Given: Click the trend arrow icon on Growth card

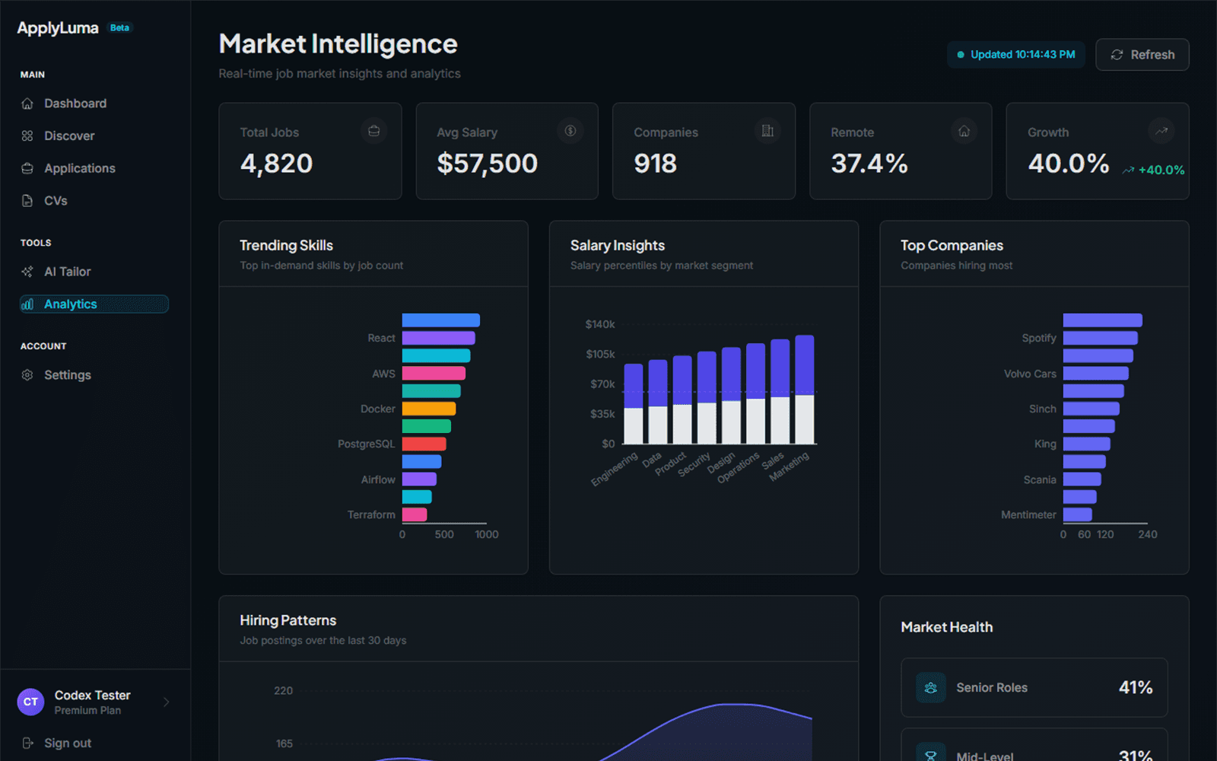Looking at the screenshot, I should point(1161,131).
